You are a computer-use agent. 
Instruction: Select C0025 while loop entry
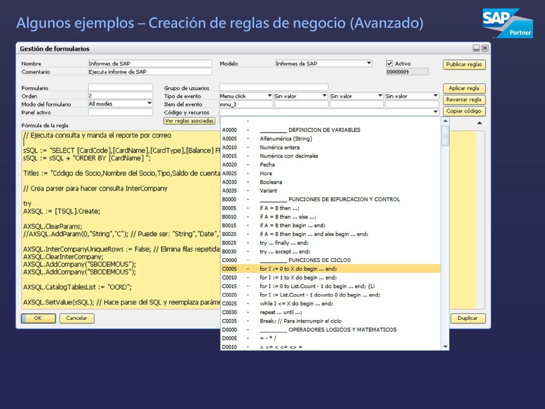[331, 304]
